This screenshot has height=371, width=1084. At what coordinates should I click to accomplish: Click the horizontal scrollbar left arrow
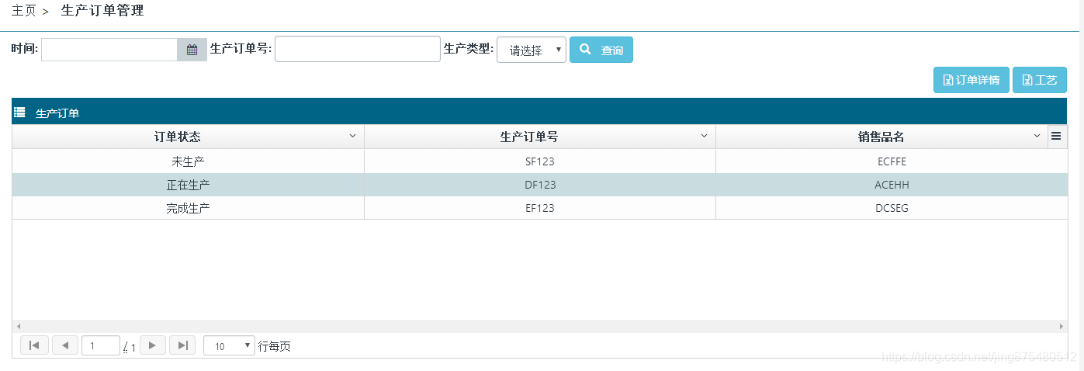point(19,326)
